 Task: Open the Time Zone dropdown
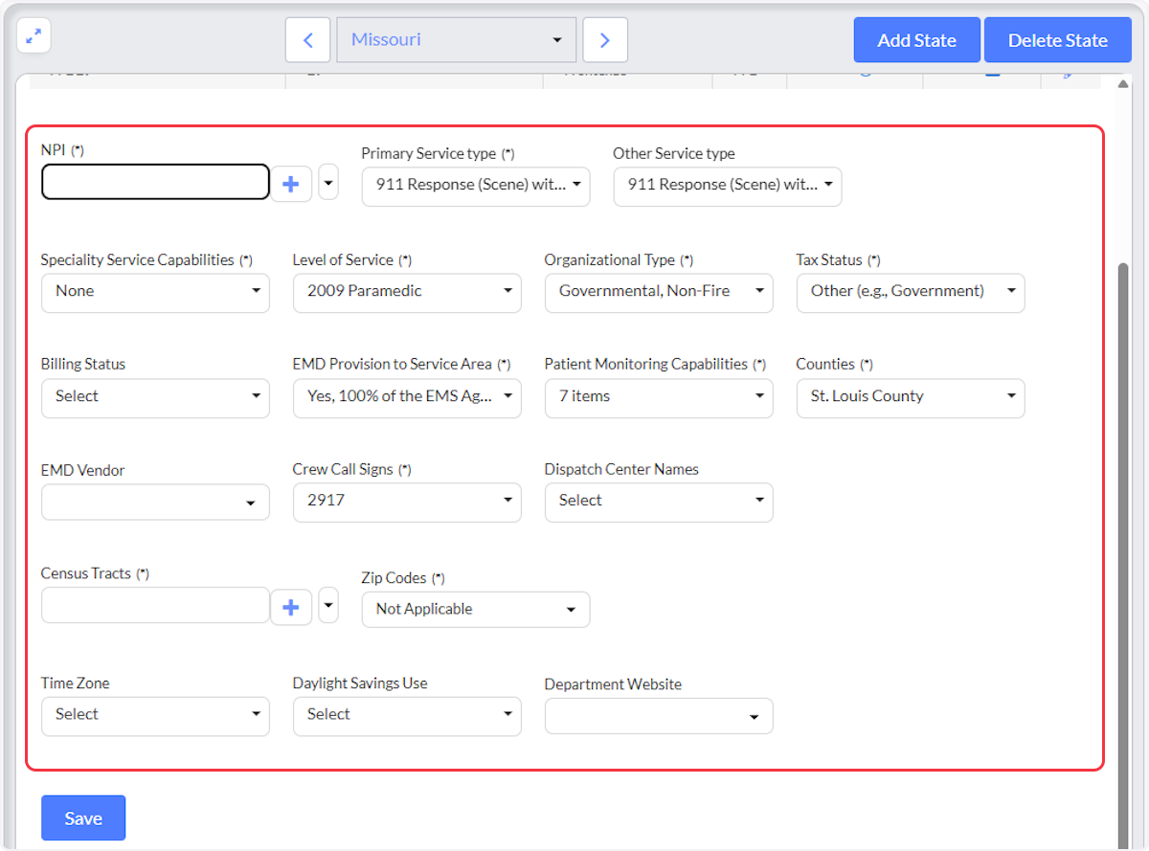[155, 715]
